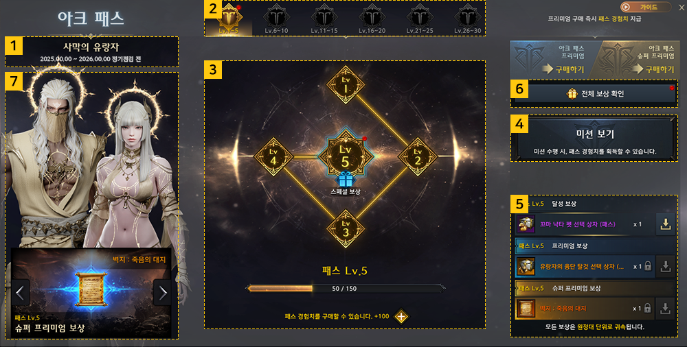Click the Lv 4 diamond node
687x347 pixels.
273,156
